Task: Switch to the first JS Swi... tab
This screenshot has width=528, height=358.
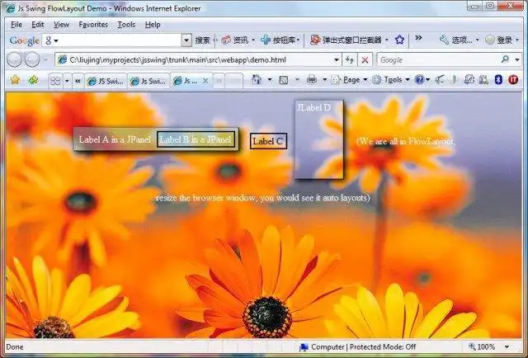Action: coord(106,81)
